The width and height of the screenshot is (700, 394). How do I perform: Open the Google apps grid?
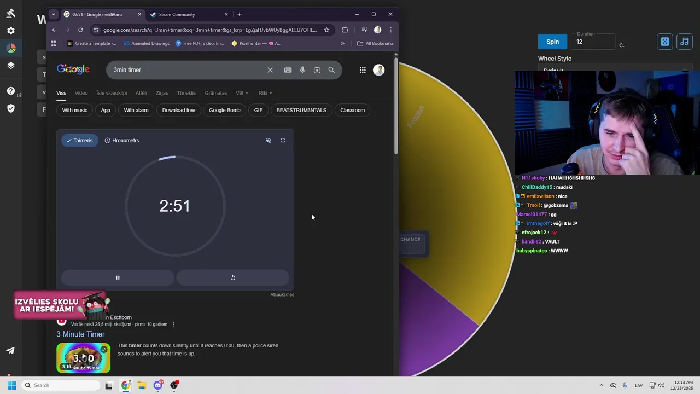pyautogui.click(x=363, y=70)
